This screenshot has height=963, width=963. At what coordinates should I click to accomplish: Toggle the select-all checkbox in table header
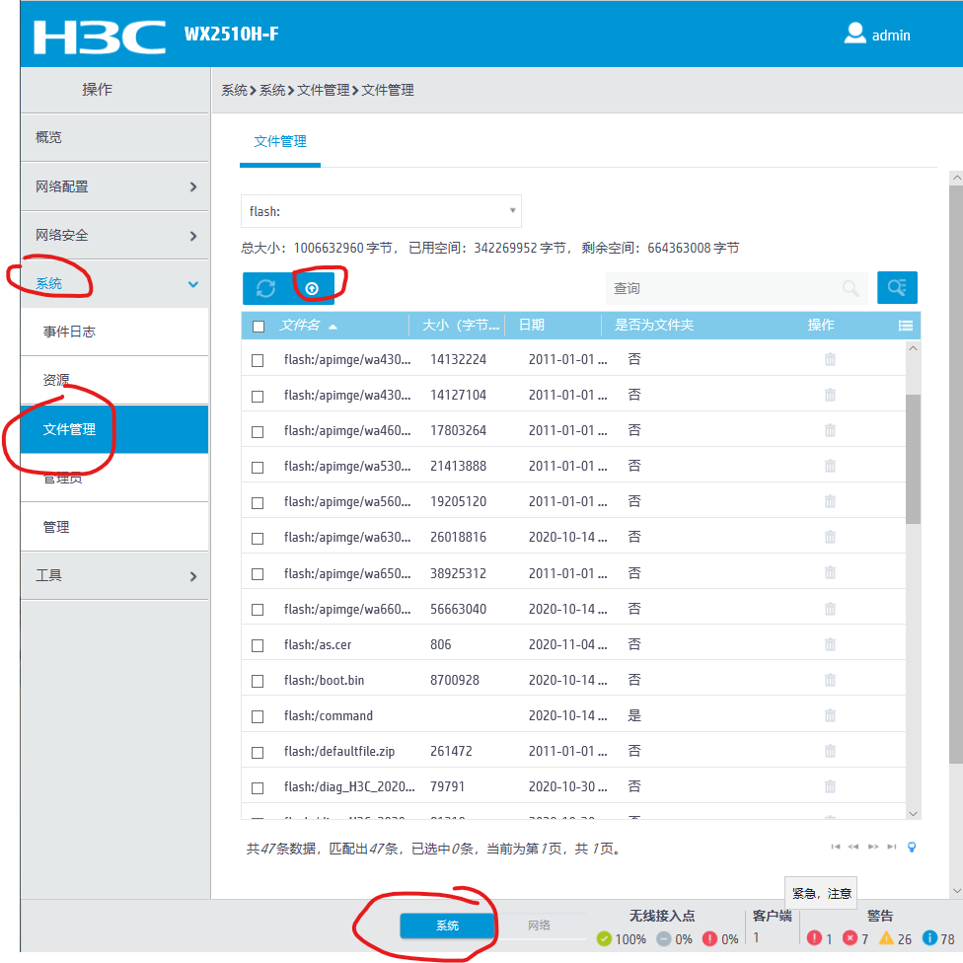coord(258,325)
